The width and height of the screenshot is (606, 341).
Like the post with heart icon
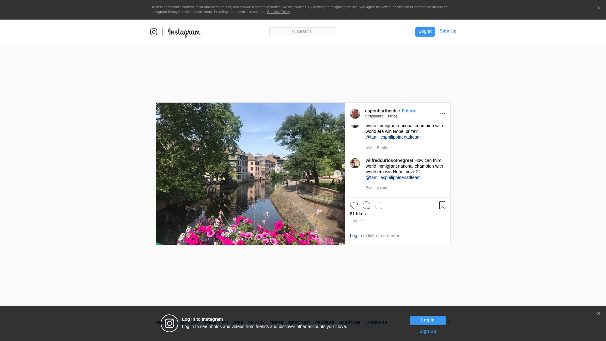coord(353,205)
